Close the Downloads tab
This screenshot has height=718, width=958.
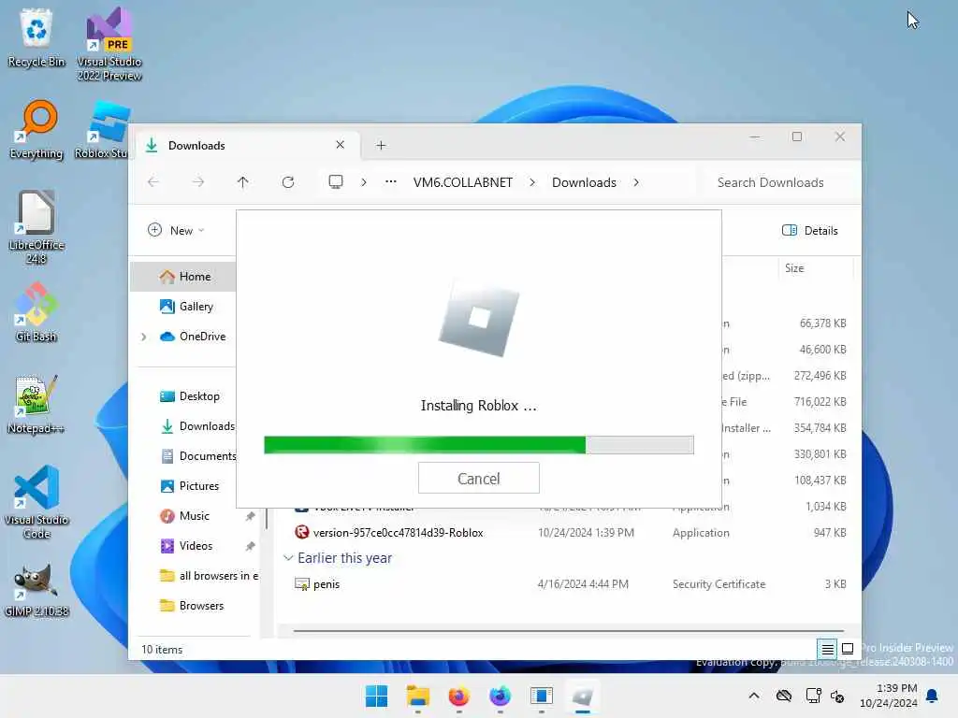pos(341,145)
